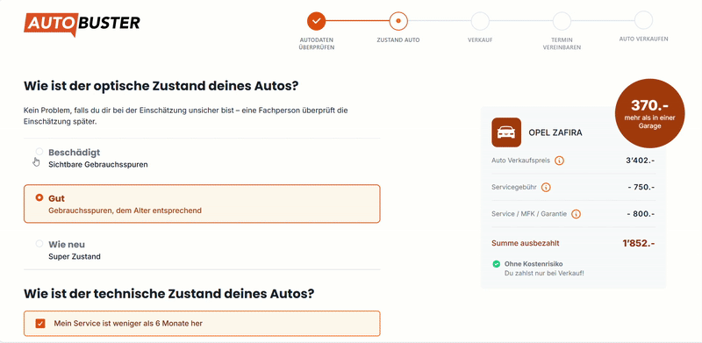Open info icon next to Auto Verkaufspreis
This screenshot has height=343, width=702.
559,161
